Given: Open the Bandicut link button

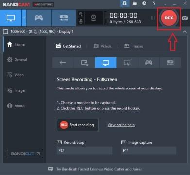Looking at the screenshot, I should 25,154.
